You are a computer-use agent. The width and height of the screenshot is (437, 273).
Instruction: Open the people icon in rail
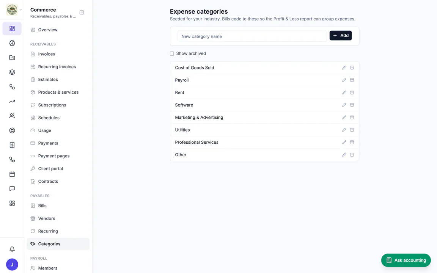click(x=12, y=116)
